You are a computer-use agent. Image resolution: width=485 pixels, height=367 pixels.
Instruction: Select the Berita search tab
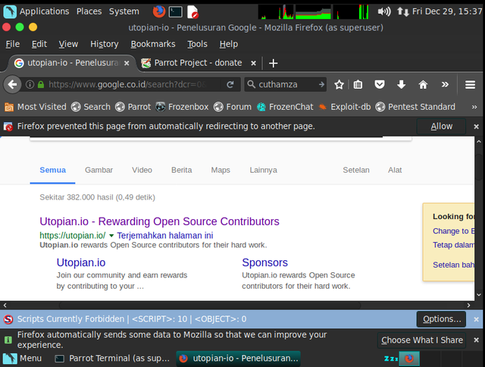[182, 170]
